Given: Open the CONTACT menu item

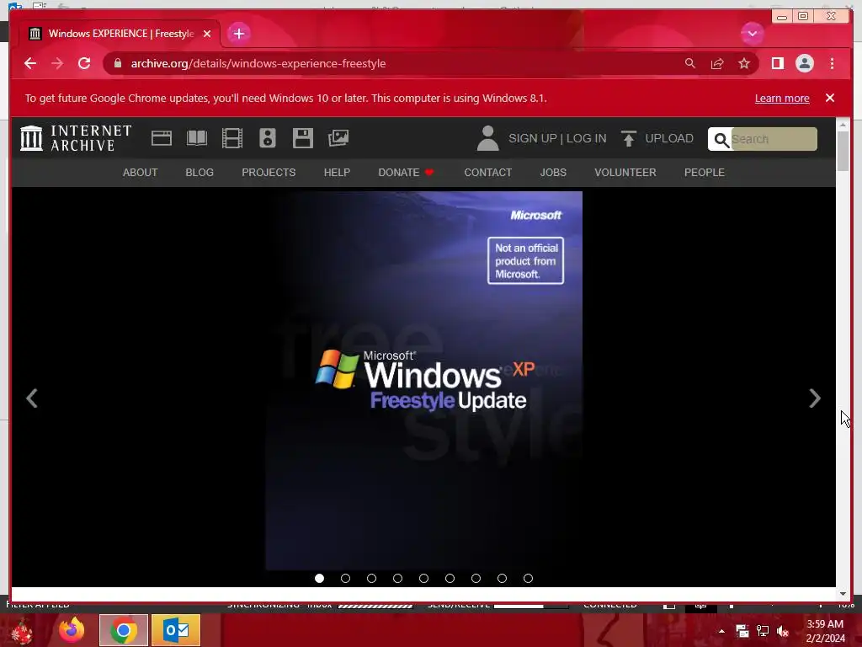Looking at the screenshot, I should pos(488,172).
